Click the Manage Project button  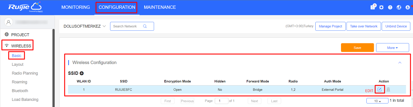[330, 26]
